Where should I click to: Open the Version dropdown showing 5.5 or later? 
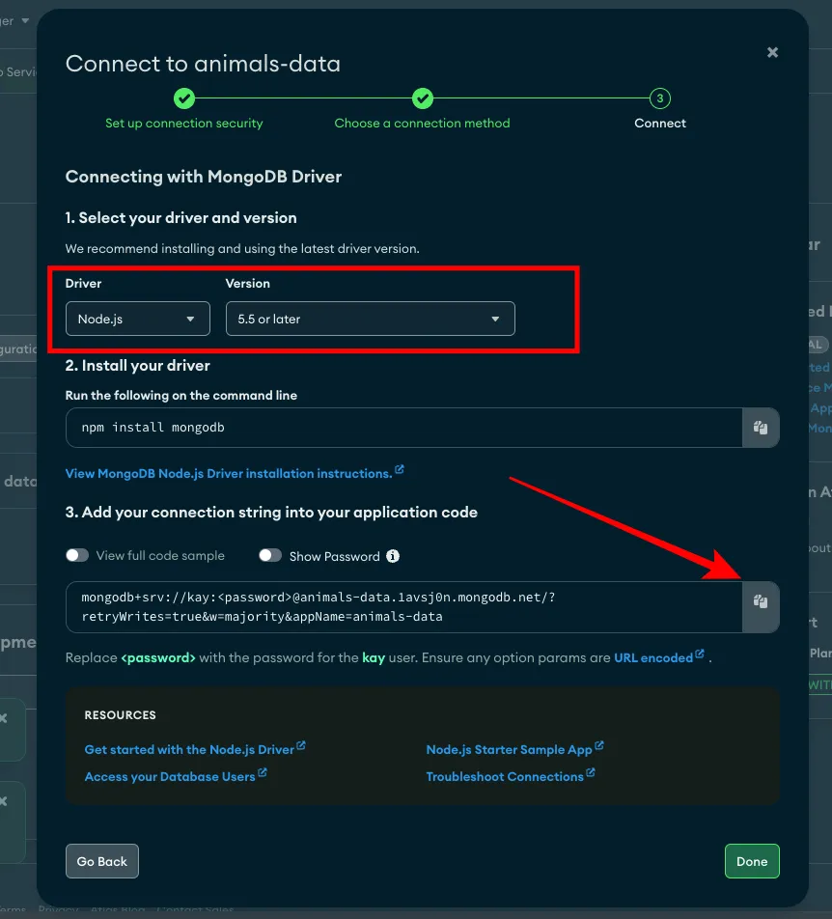point(371,319)
